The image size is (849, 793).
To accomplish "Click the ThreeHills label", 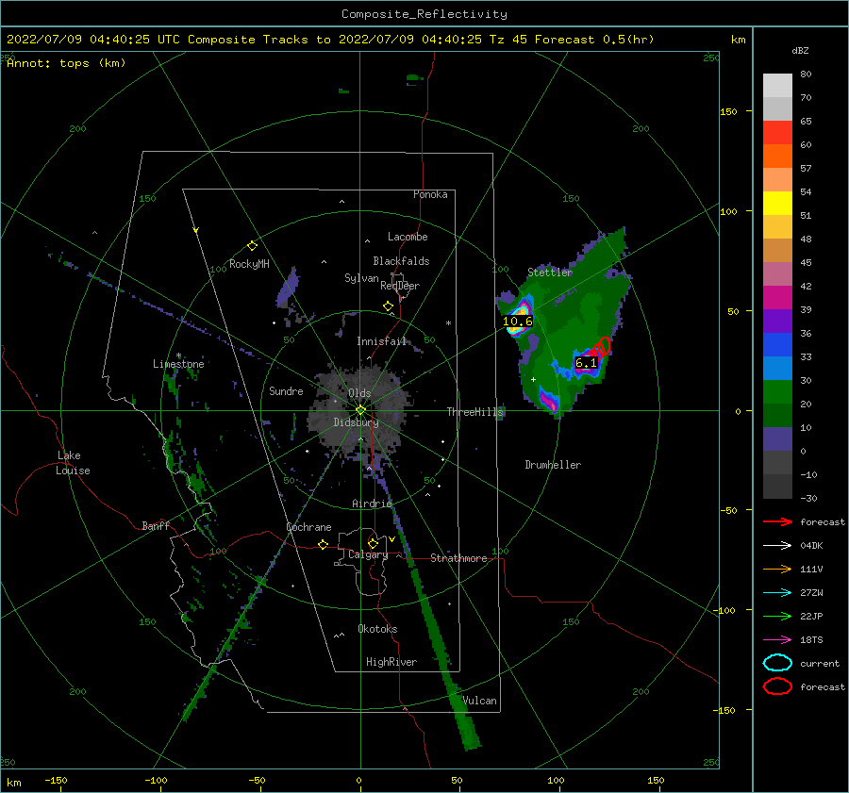I will point(474,412).
